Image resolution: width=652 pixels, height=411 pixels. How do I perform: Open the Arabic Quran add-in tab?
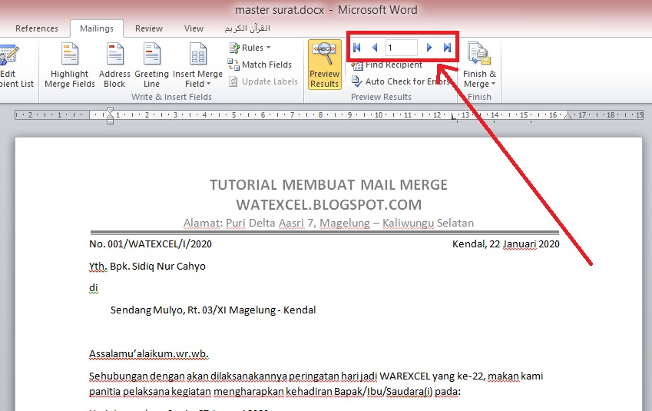247,28
